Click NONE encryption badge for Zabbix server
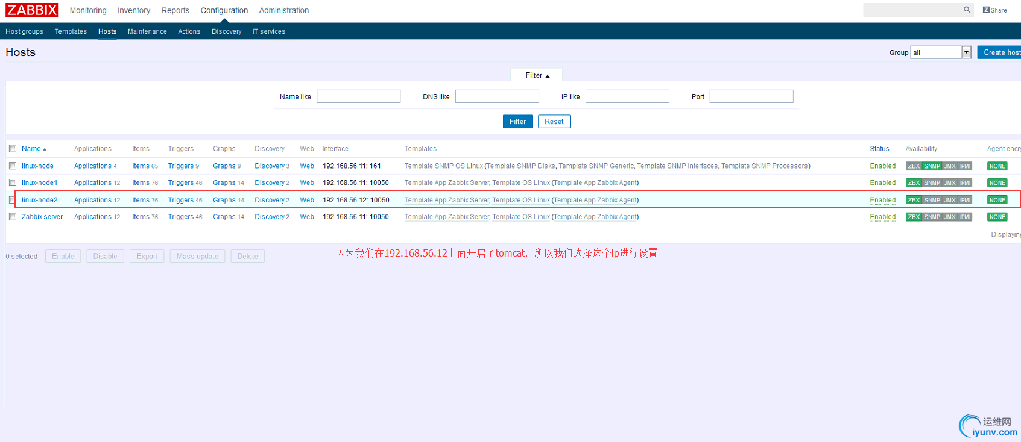The width and height of the screenshot is (1021, 442). [997, 217]
